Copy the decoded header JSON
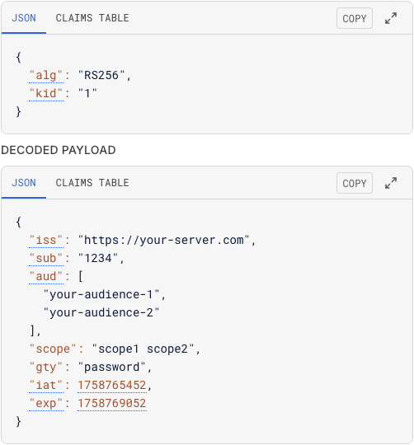Image resolution: width=414 pixels, height=445 pixels. pos(355,18)
